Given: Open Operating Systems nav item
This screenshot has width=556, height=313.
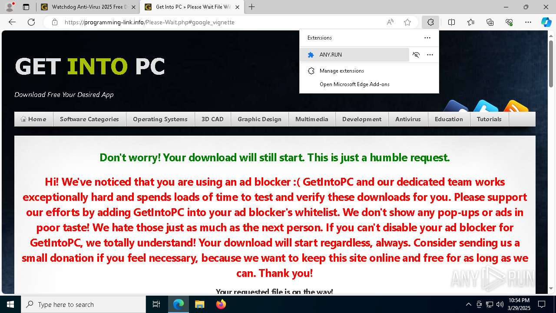Looking at the screenshot, I should 160,119.
